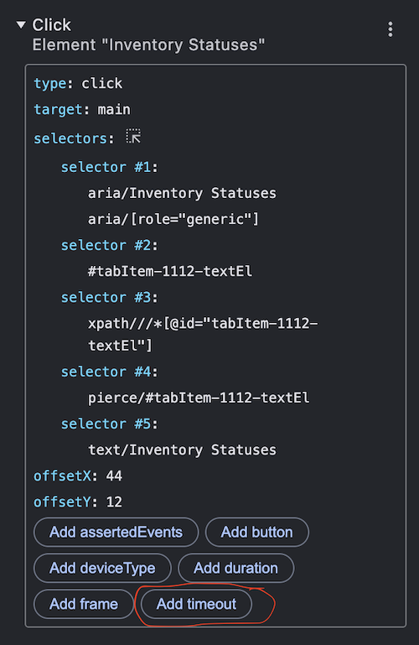Click the element selector picker icon
Viewport: 419px width, 645px height.
point(133,136)
